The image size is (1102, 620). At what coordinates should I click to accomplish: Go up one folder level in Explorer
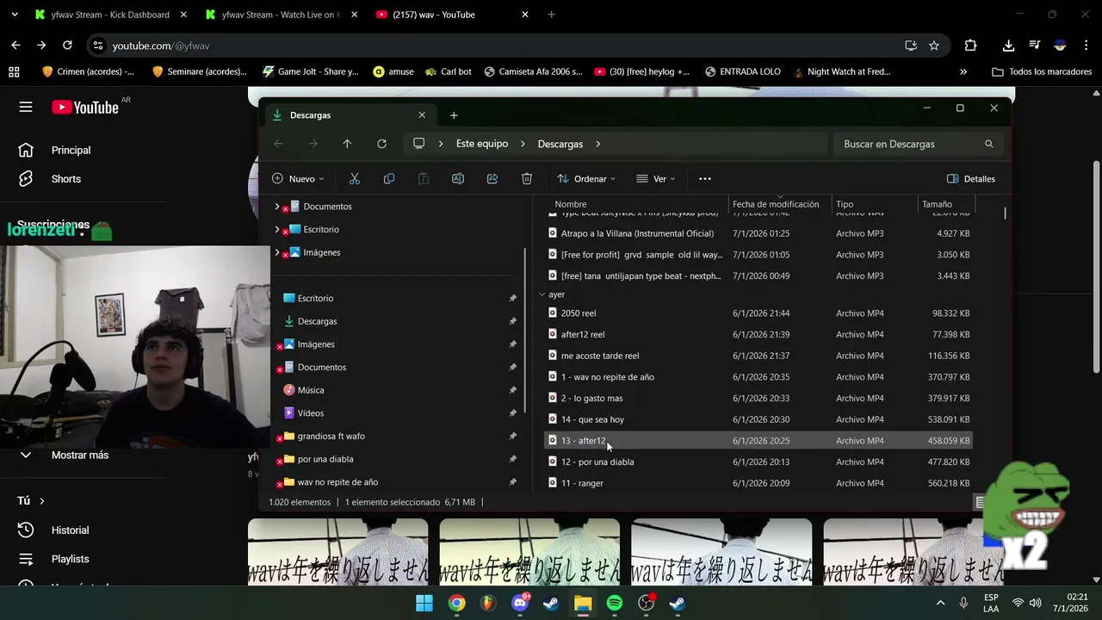tap(347, 144)
